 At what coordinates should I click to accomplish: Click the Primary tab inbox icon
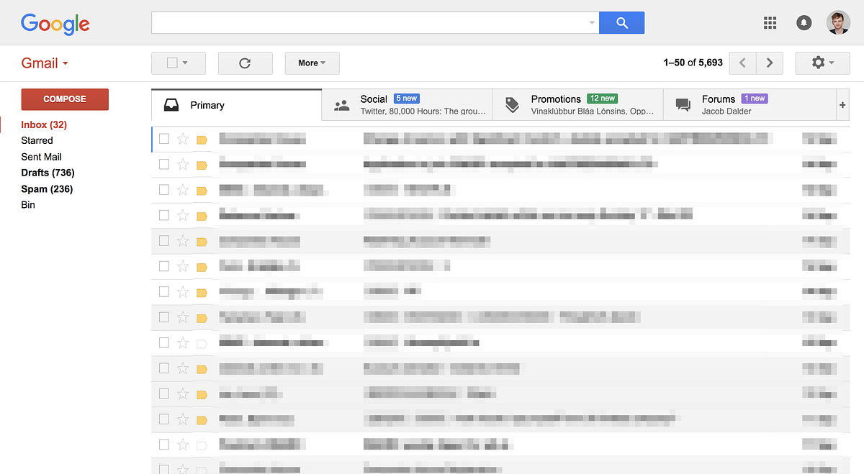point(171,104)
